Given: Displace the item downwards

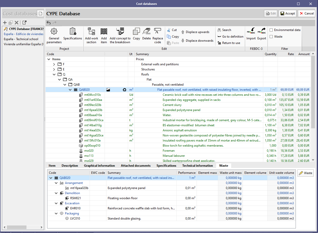Looking at the screenshot, I should [197, 41].
